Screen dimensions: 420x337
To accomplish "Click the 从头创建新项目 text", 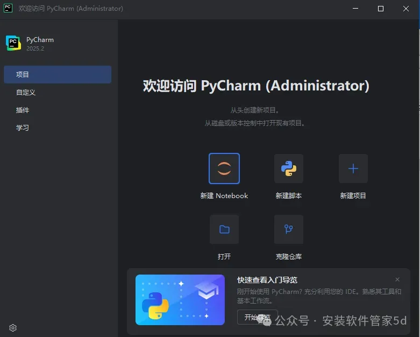I will 255,110.
